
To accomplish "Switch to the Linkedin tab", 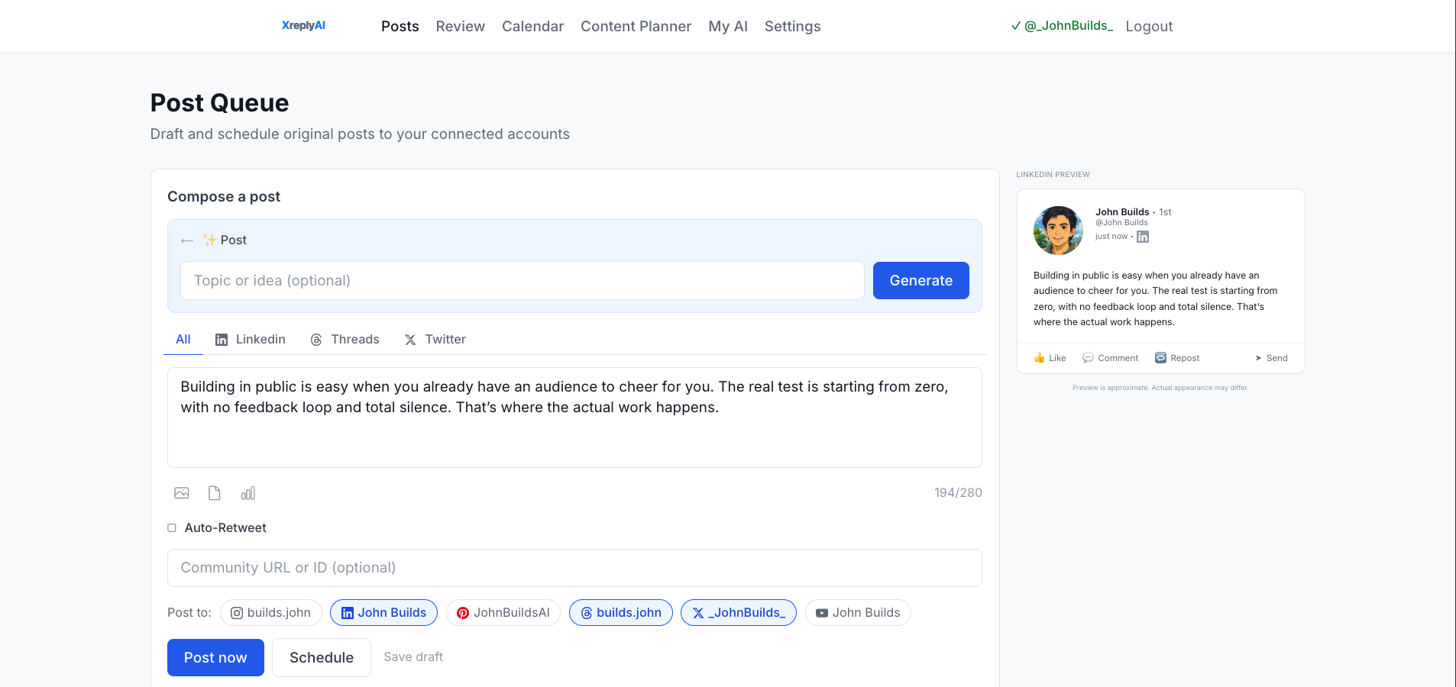I will tap(251, 340).
